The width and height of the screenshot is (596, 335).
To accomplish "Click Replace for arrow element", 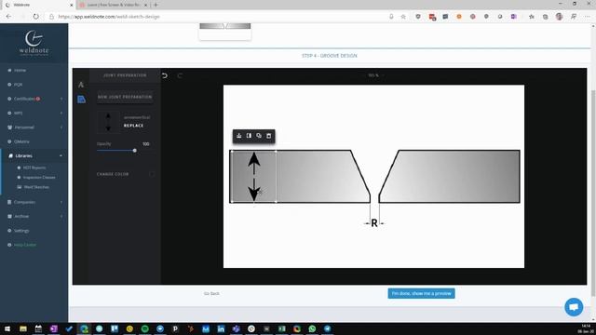I will [x=133, y=126].
